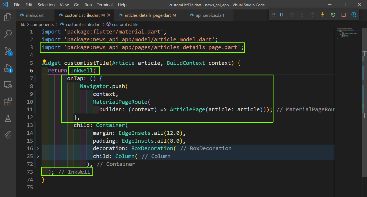Expand folded Column at line 25
Image resolution: width=367 pixels, height=197 pixels.
click(x=38, y=156)
